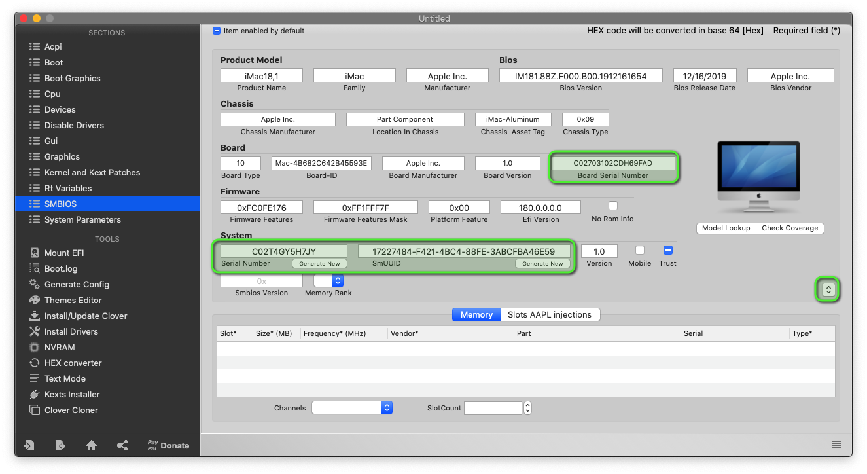Remove memory slot with the minus button

click(223, 405)
